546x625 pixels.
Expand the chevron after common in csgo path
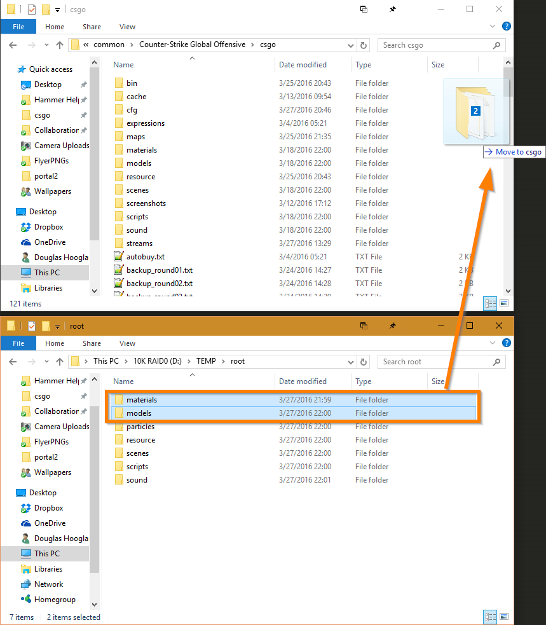tap(132, 45)
